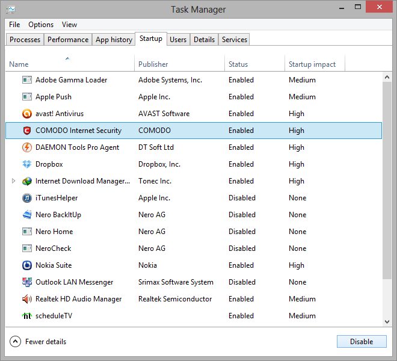Image resolution: width=397 pixels, height=361 pixels.
Task: Select the Nero Home name text
Action: 54,232
